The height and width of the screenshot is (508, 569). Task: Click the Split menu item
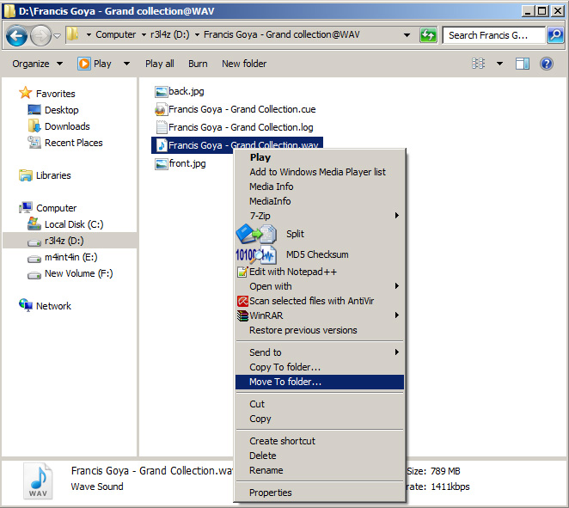[x=320, y=234]
